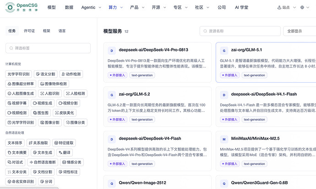Viewport: 316px width, 189px height.
Task: Select the 人脸检测 tag
Action: click(x=76, y=94)
